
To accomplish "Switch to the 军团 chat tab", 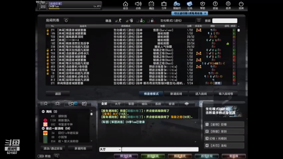I will (131, 104).
